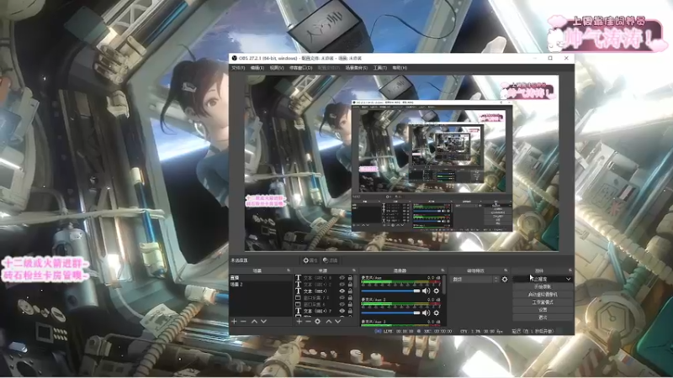Toggle lock on 文本 (GDI+) 2 source
The width and height of the screenshot is (673, 378).
click(x=350, y=284)
